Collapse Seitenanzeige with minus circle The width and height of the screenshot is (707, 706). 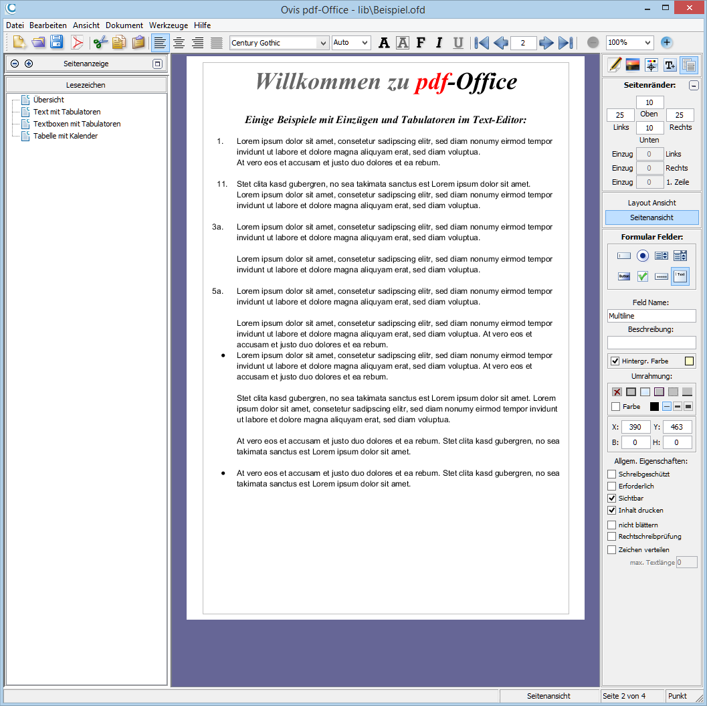point(15,64)
